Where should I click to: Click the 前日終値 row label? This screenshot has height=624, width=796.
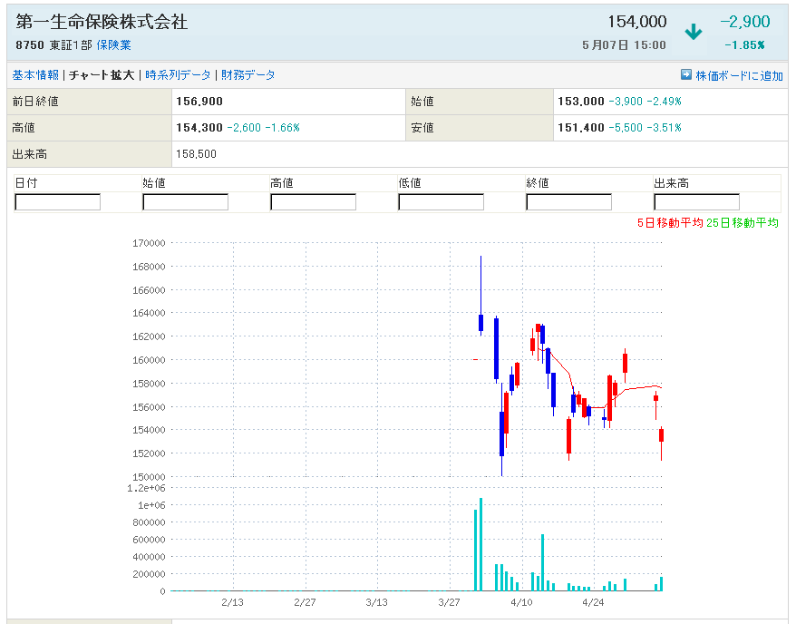[35, 102]
